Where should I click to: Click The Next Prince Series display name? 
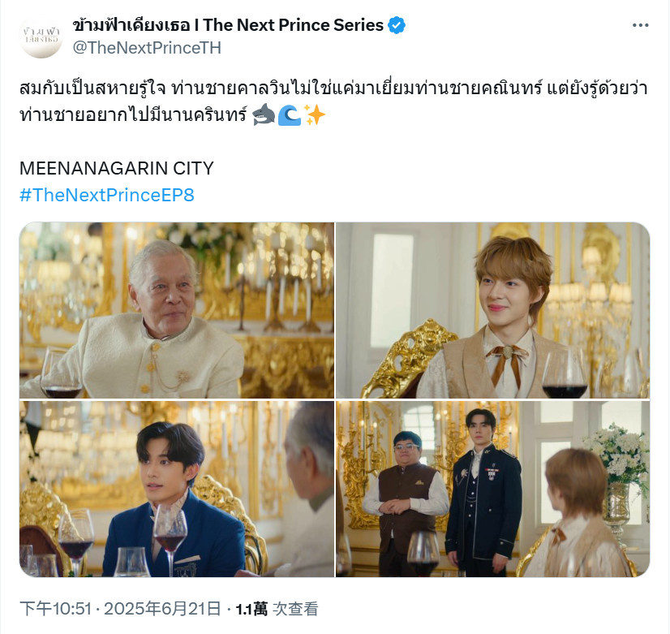tap(228, 25)
